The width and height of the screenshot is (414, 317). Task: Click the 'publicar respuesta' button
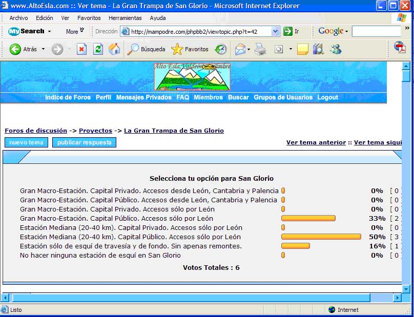pos(84,142)
